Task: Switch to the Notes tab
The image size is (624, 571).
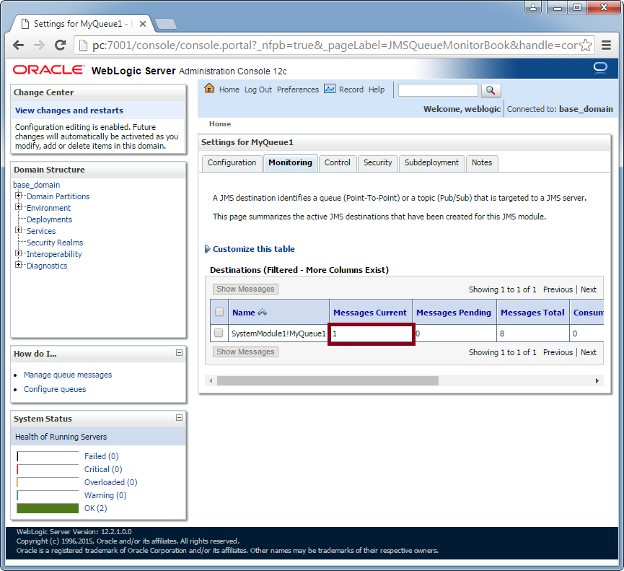Action: pos(482,163)
